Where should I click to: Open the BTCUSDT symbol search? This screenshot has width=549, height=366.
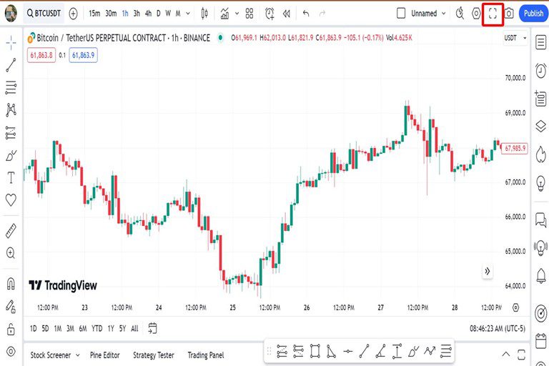(44, 14)
